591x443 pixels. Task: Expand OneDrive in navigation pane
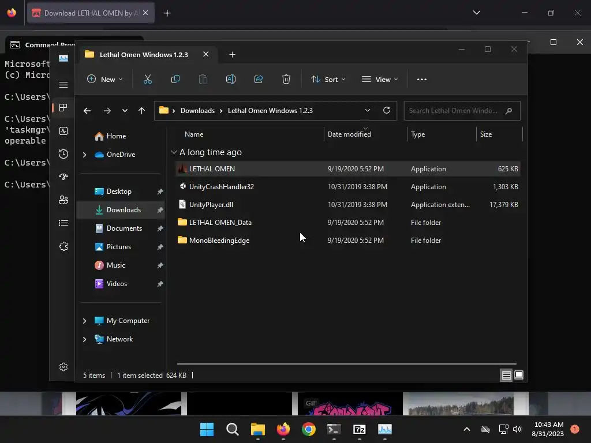coord(84,155)
